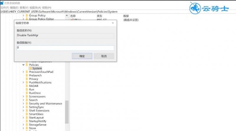
Task: Click the Run folder icon
Action: pos(27,90)
